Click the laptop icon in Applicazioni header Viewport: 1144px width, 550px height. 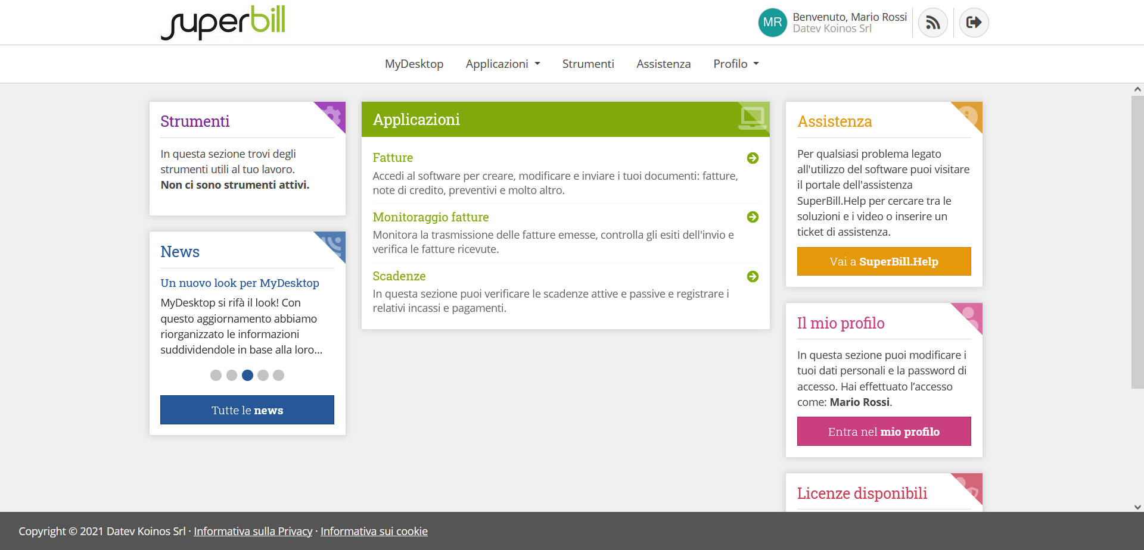[753, 118]
